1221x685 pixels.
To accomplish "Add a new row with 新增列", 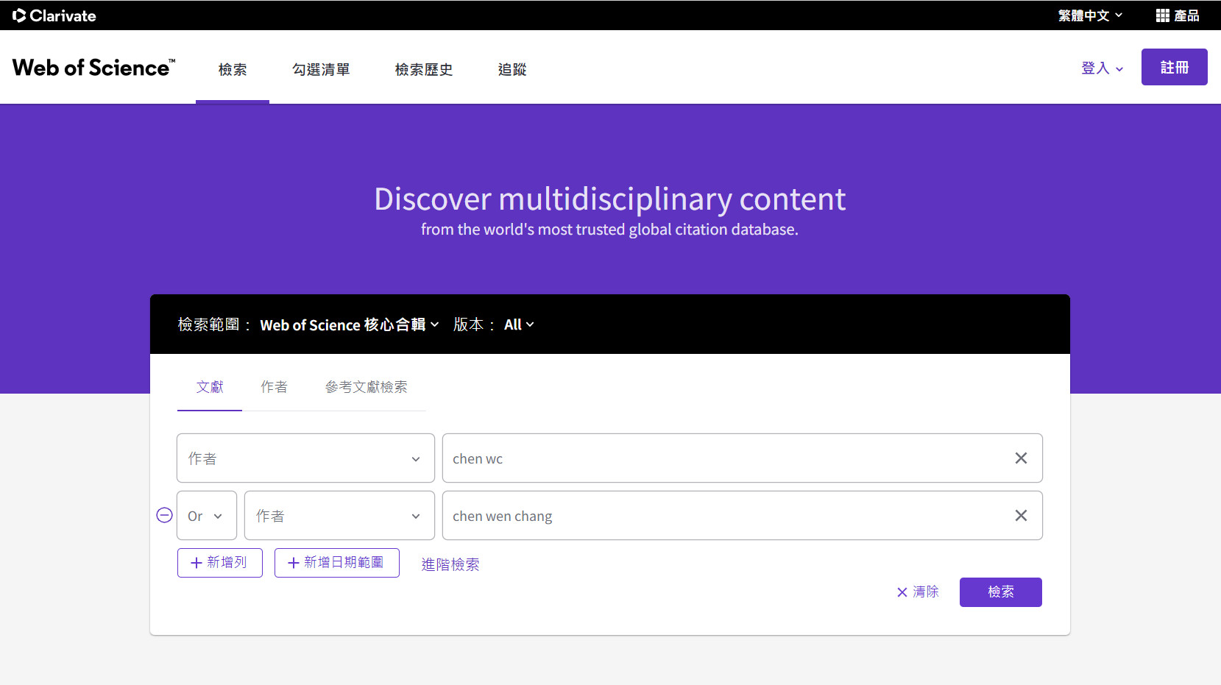I will pos(220,563).
